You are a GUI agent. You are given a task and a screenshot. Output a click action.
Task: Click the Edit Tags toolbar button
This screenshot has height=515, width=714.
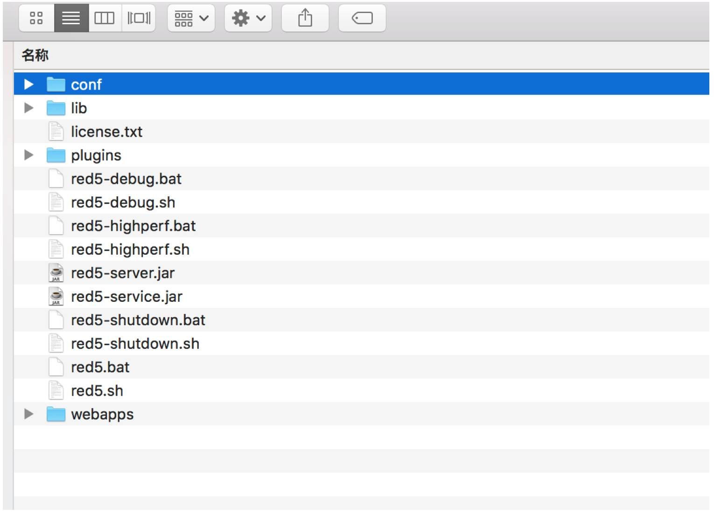coord(362,18)
